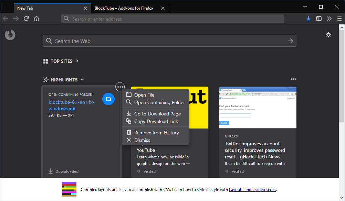This screenshot has width=345, height=201.
Task: Show more toolbar tools overflow chevron
Action: click(329, 19)
